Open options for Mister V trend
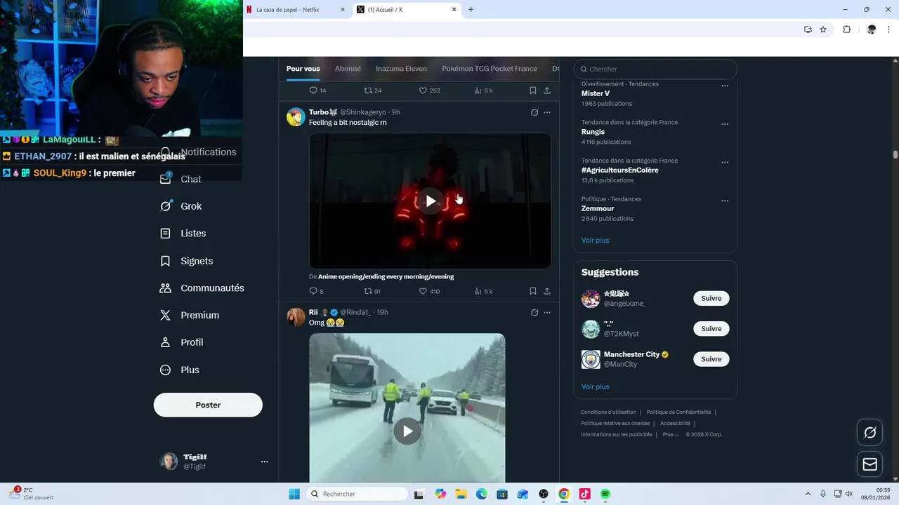Viewport: 899px width, 505px height. 725,86
